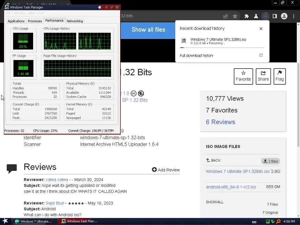Screen dimensions: 300x225
Task: Click Full download history link
Action: (x=197, y=55)
